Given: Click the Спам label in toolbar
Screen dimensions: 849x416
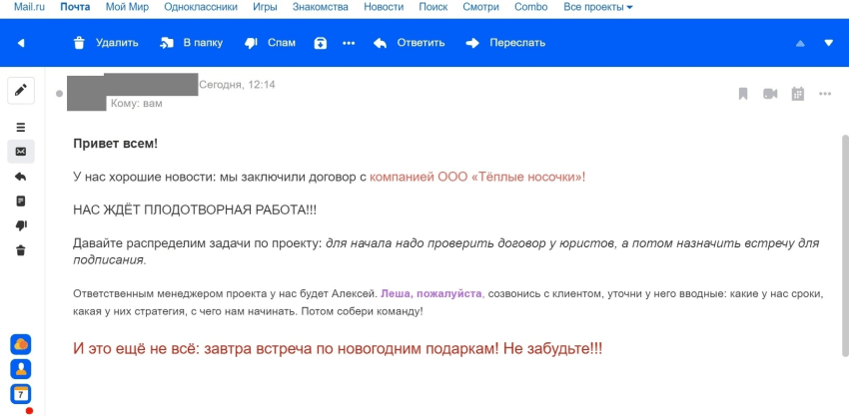Looking at the screenshot, I should [x=282, y=43].
